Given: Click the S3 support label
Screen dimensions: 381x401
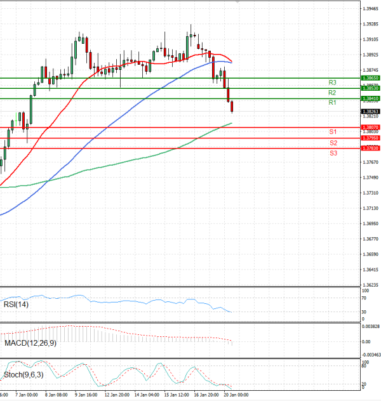Looking at the screenshot, I should [x=333, y=153].
